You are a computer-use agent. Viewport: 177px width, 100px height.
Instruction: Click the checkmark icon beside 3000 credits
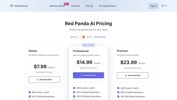click(x=118, y=88)
